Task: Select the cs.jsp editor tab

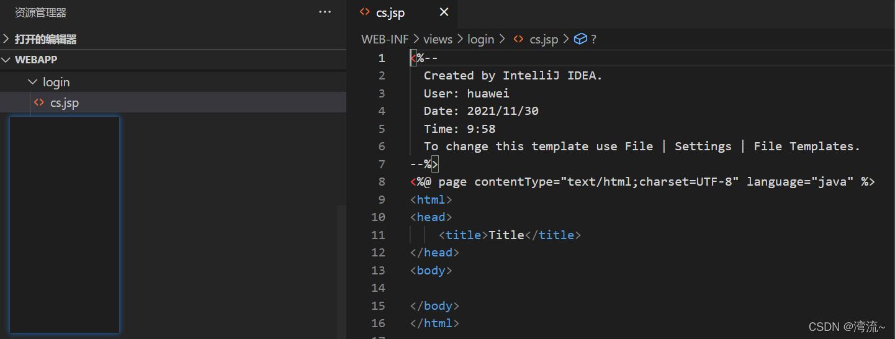Action: (402, 12)
